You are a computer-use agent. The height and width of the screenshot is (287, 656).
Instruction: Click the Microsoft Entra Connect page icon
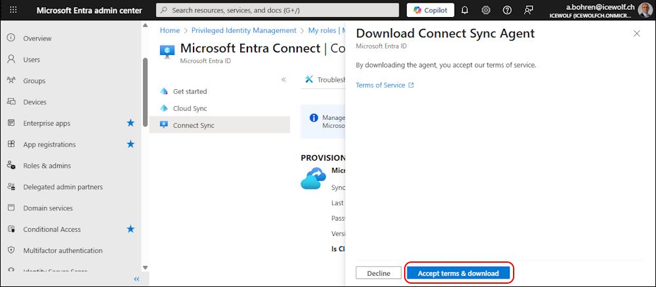[x=167, y=52]
